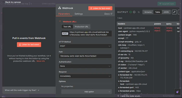Click the output info circle icon
The height and width of the screenshot is (98, 182).
pyautogui.click(x=134, y=12)
